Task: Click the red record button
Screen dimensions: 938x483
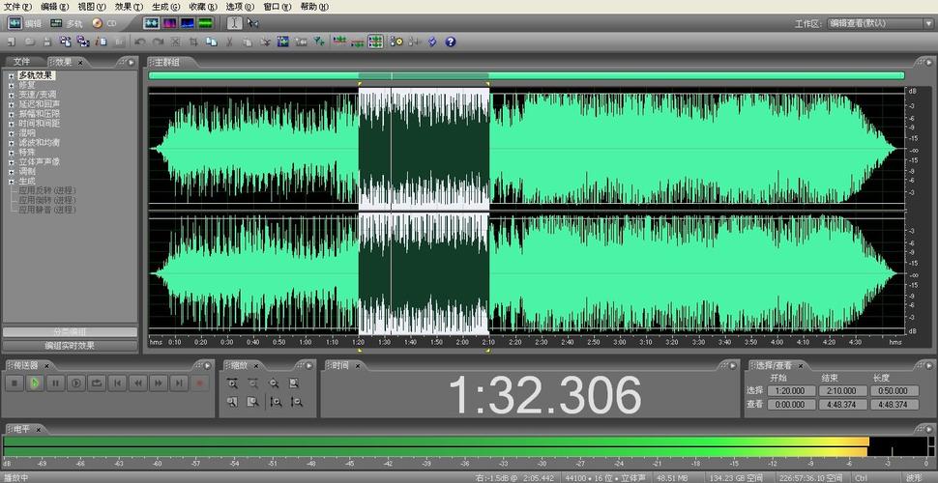Action: pyautogui.click(x=200, y=384)
